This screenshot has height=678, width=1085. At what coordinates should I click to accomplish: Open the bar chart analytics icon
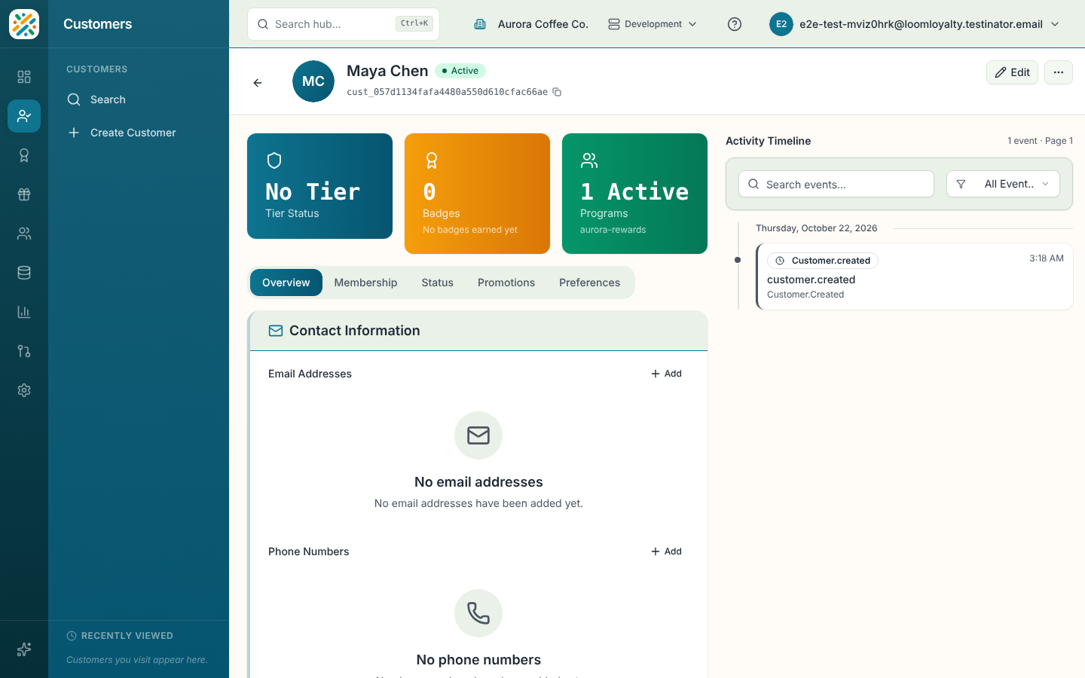[x=24, y=312]
